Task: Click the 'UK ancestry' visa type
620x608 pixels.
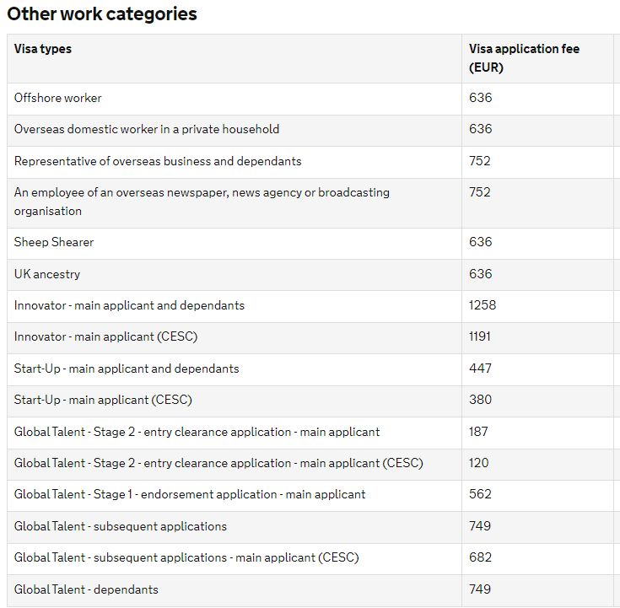Action: 47,274
